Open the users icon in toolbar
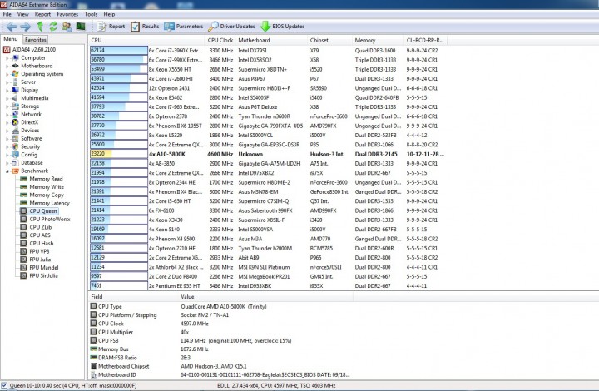 67,27
